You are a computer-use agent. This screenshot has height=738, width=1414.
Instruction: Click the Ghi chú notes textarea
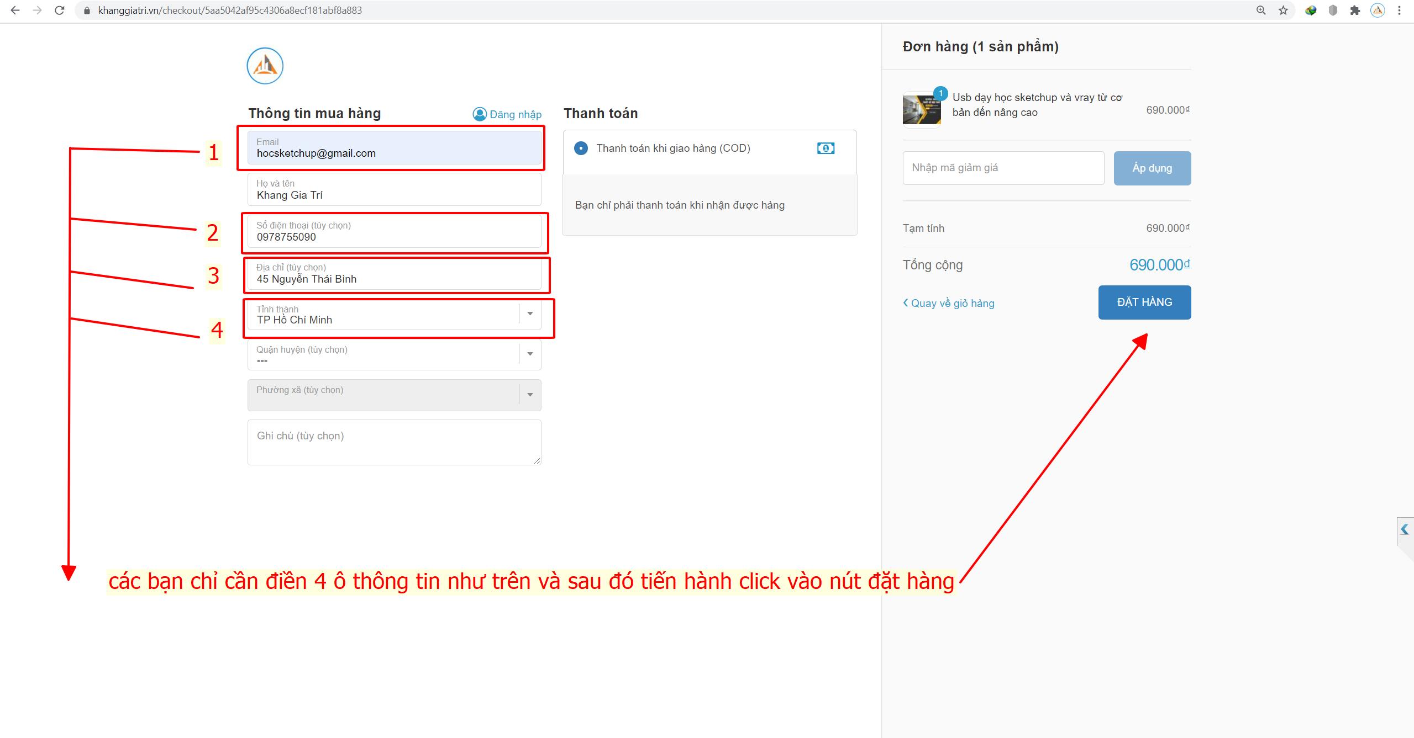point(394,442)
